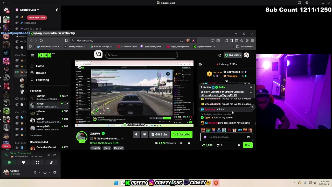
Task: Open Cauzzi's Cave server dropdown
Action: 27,10
